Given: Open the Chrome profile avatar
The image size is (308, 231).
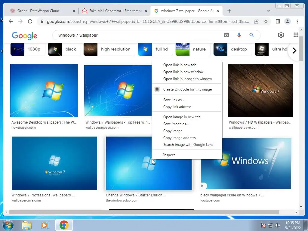Looking at the screenshot, I should 287,21.
